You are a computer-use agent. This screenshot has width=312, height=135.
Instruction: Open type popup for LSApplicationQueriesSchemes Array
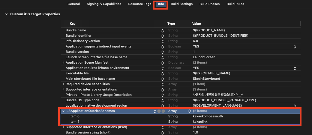(x=190, y=111)
